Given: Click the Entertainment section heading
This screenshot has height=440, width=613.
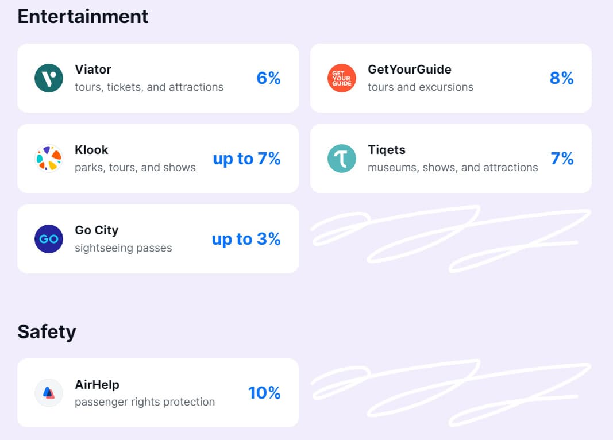Looking at the screenshot, I should tap(82, 17).
